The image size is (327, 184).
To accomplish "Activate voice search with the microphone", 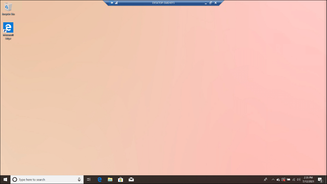I will click(79, 179).
